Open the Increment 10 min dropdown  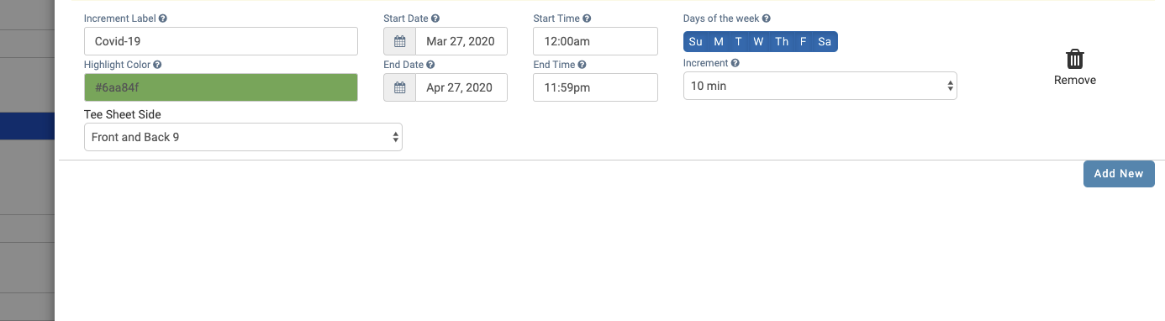pos(820,86)
